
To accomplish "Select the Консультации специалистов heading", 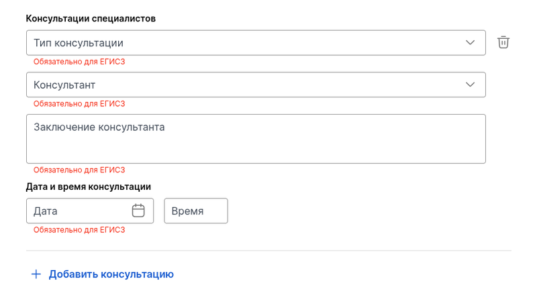I will (91, 19).
